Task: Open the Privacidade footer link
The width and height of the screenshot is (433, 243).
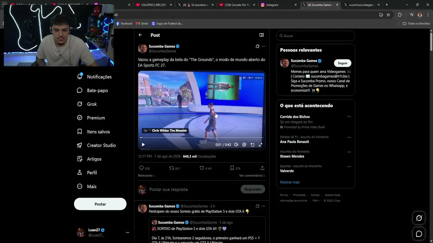Action: click(x=299, y=195)
